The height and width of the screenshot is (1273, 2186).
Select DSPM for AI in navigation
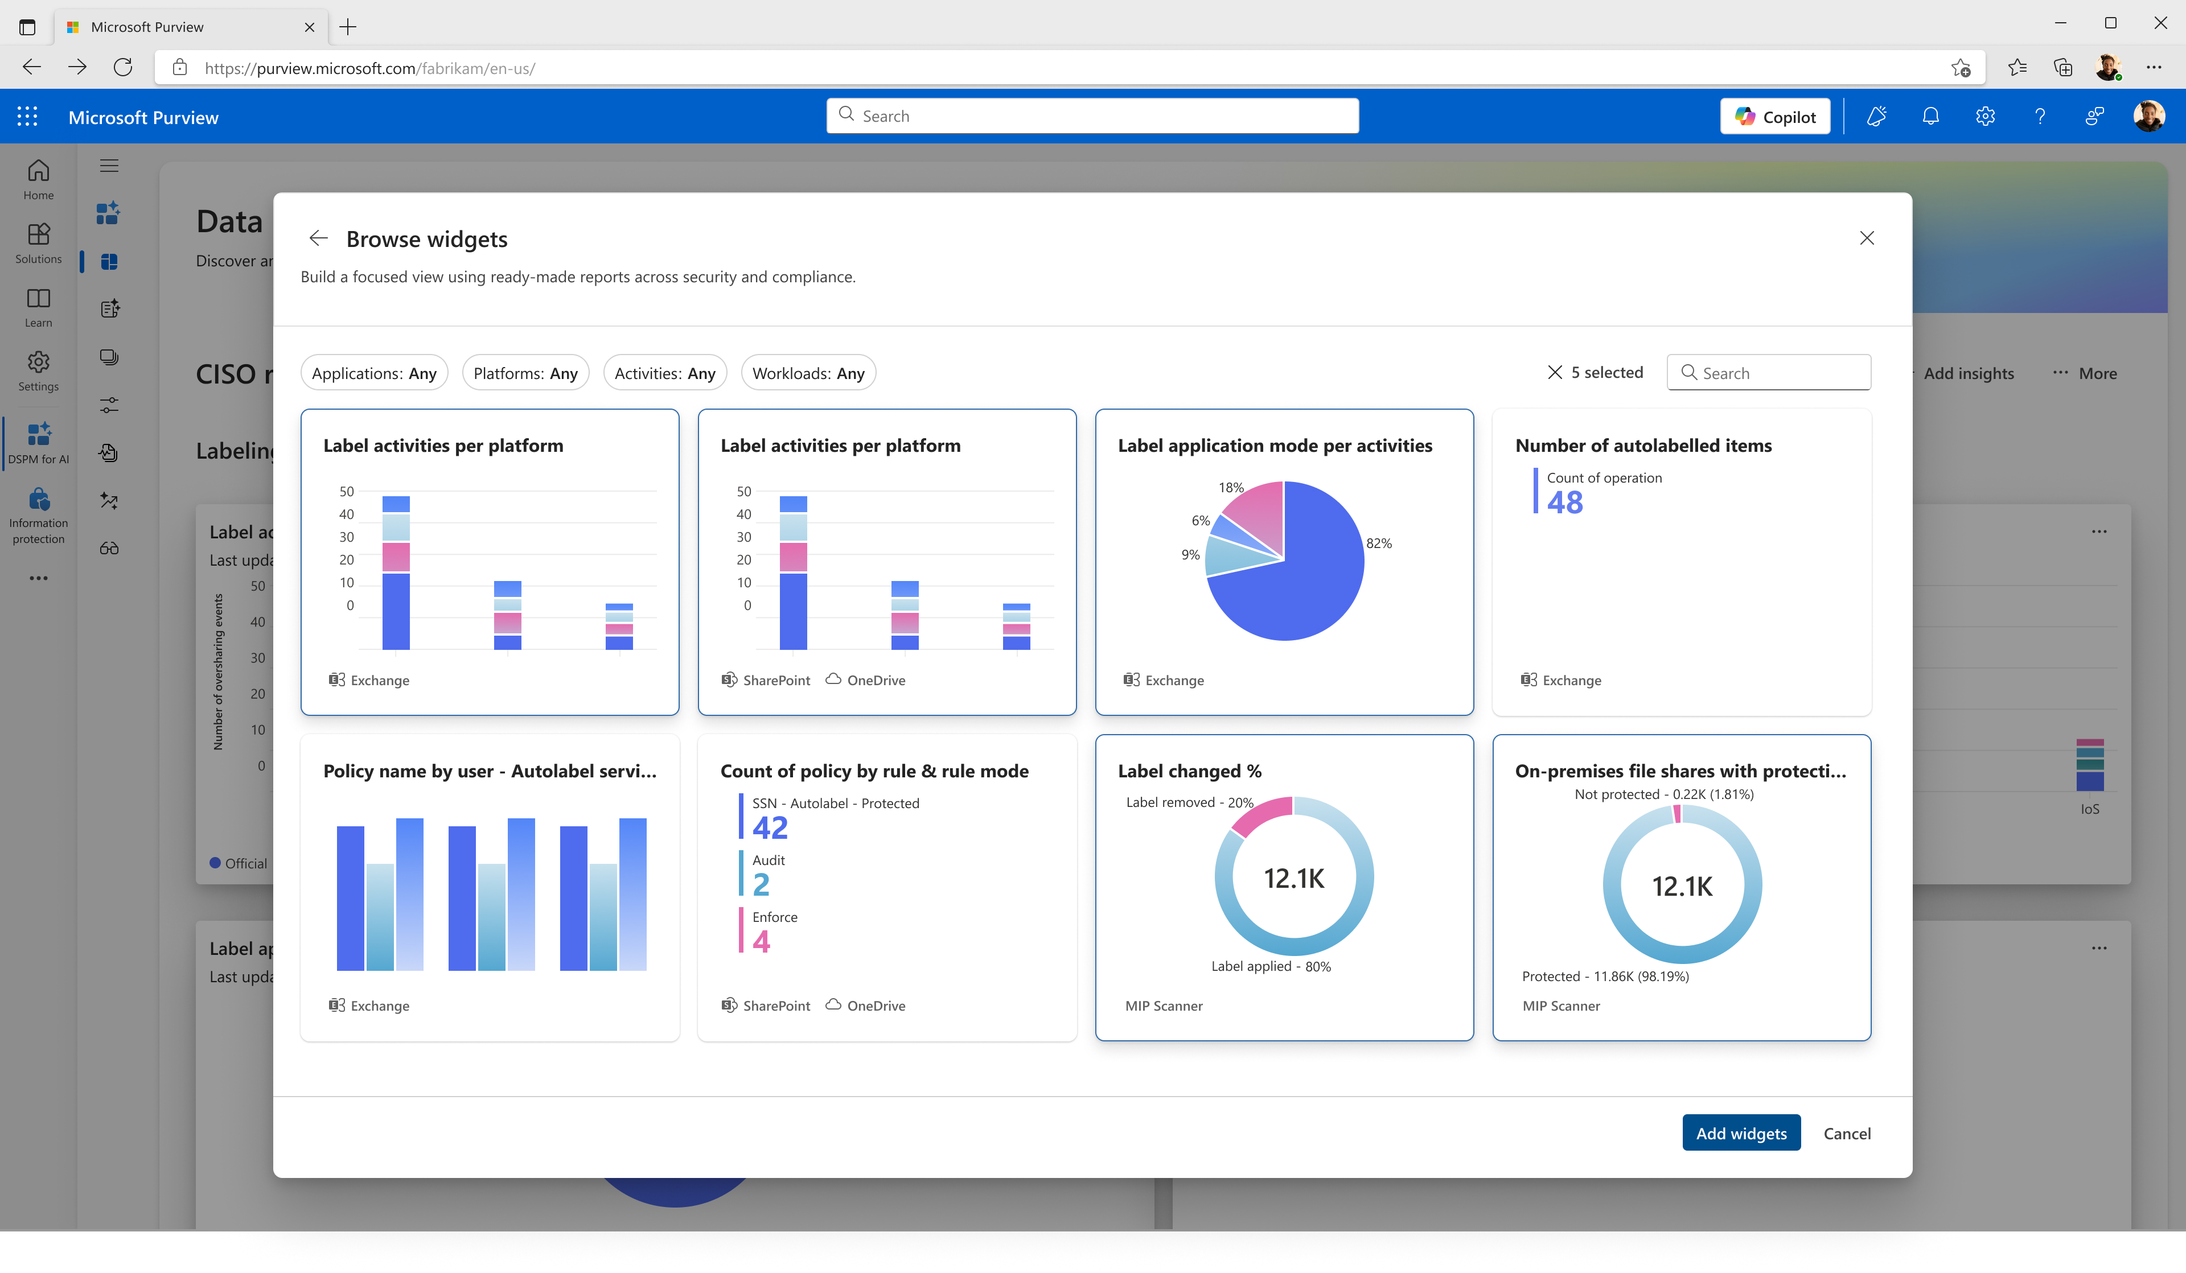coord(38,443)
